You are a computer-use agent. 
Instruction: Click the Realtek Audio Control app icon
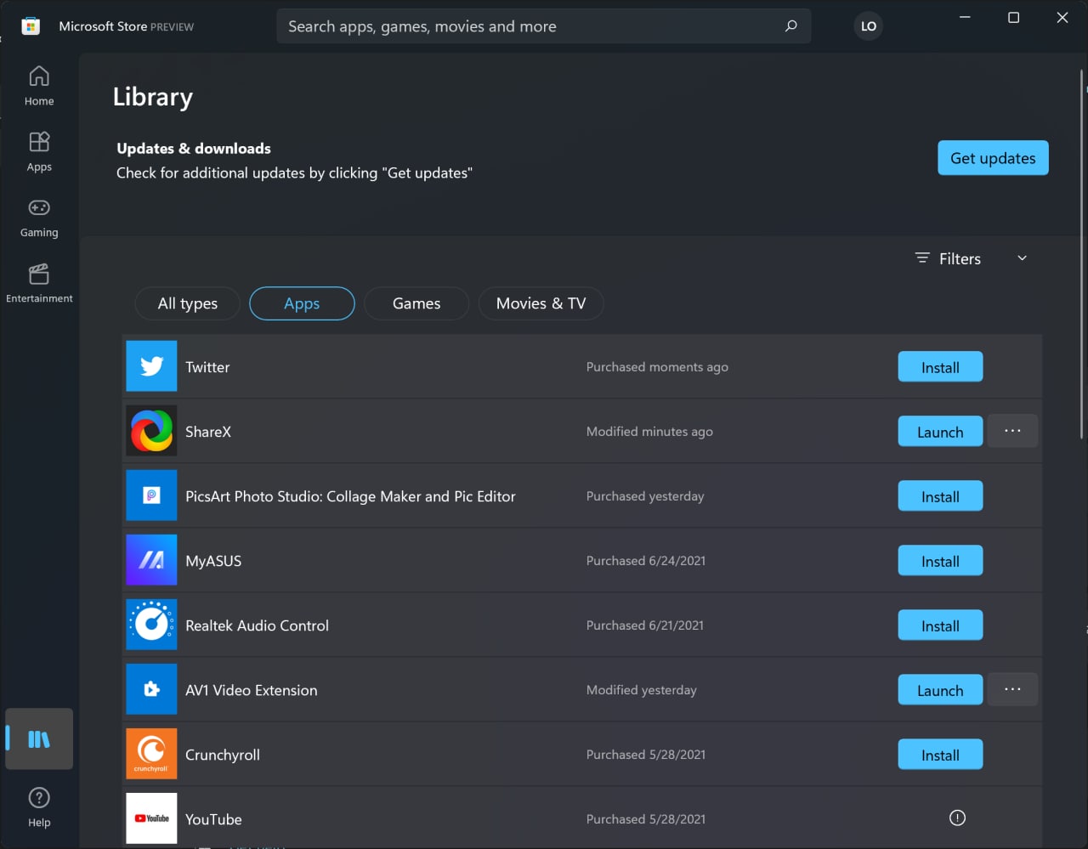pyautogui.click(x=151, y=625)
